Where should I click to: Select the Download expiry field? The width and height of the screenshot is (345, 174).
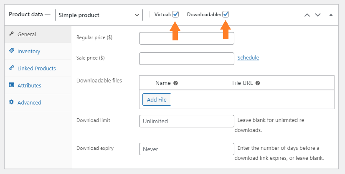click(x=187, y=149)
